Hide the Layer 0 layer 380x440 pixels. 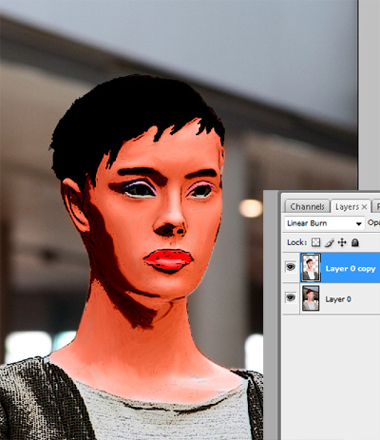tap(291, 297)
